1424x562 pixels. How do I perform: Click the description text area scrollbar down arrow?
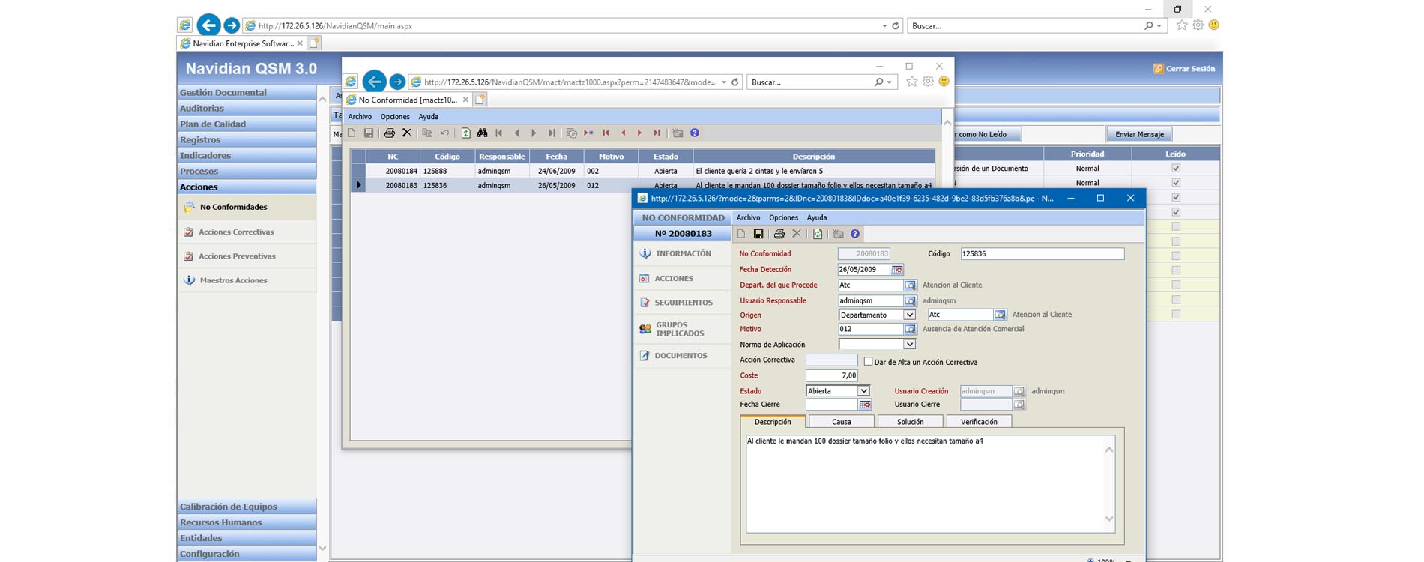coord(1109,519)
